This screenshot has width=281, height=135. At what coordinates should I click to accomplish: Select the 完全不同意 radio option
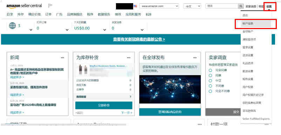pos(210,91)
